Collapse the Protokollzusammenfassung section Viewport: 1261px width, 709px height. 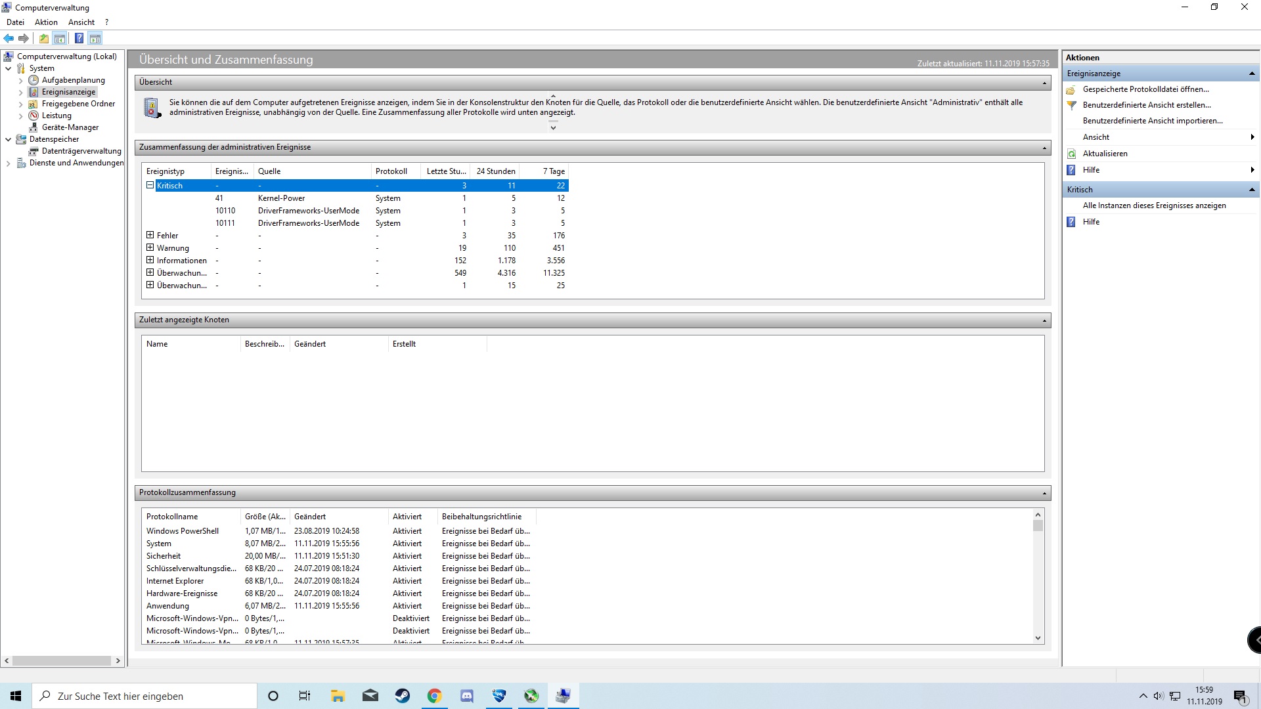[x=1044, y=493]
